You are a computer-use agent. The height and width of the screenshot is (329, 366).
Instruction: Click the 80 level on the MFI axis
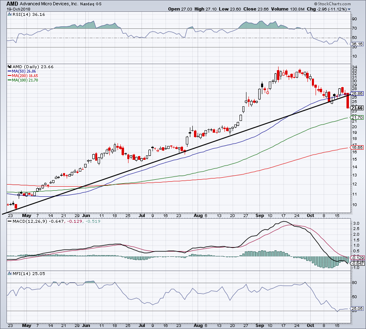point(354,283)
